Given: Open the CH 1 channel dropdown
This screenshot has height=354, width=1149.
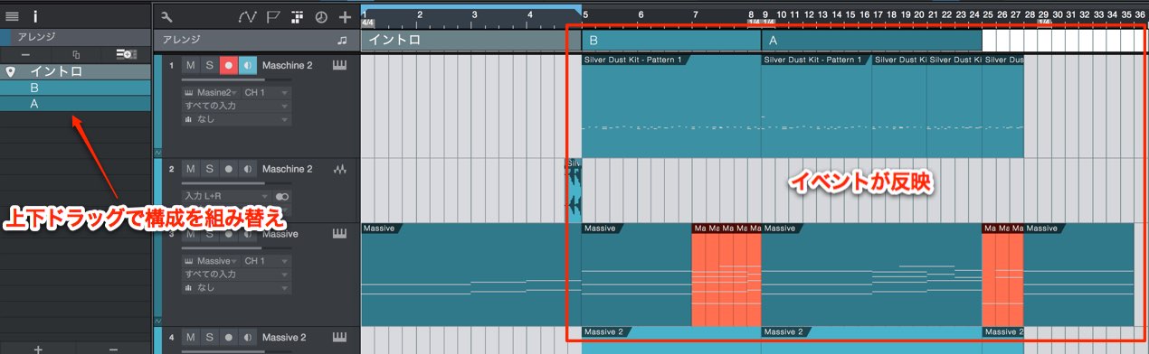Looking at the screenshot, I should [x=267, y=93].
